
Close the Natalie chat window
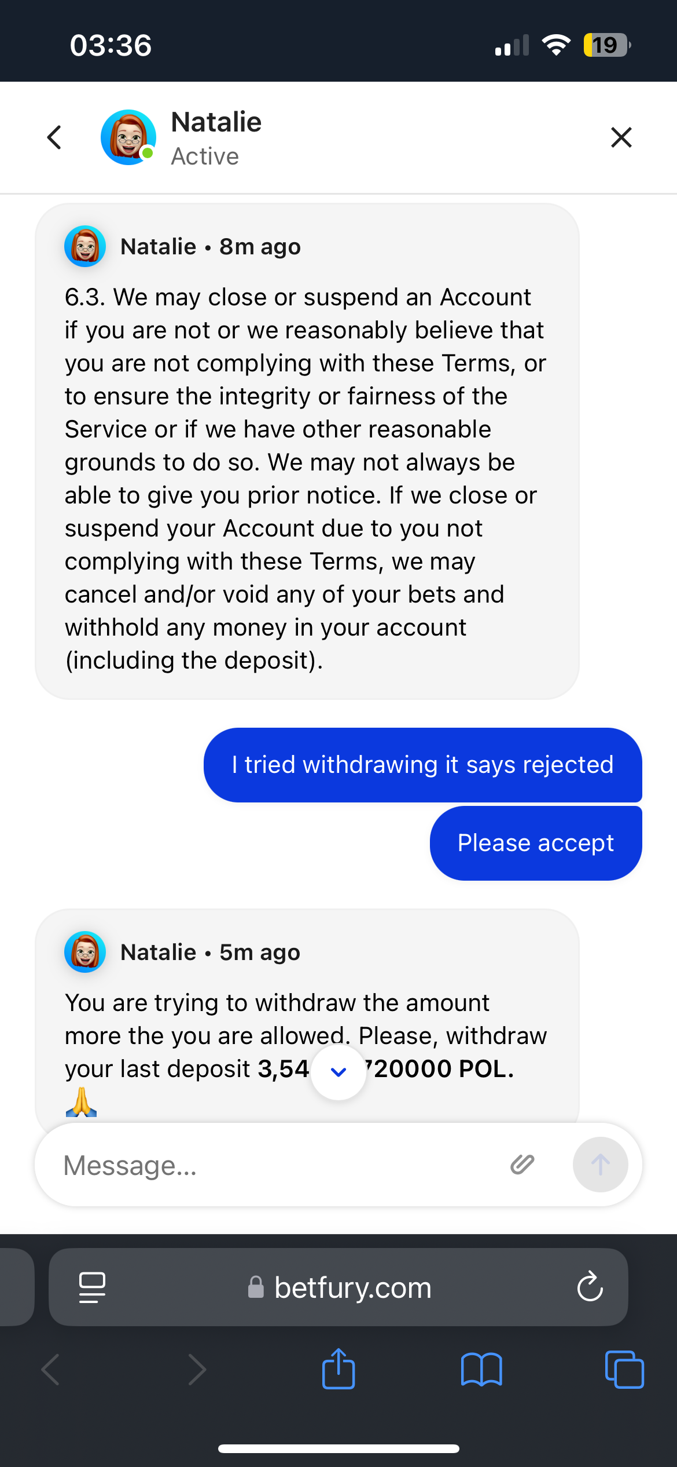[x=621, y=138]
